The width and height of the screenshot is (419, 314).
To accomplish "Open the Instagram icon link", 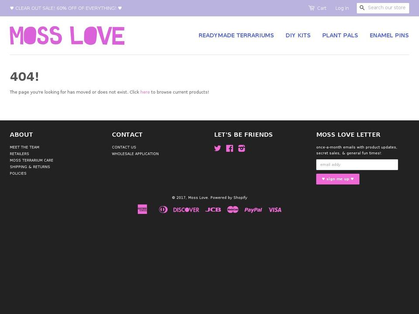I will [241, 148].
